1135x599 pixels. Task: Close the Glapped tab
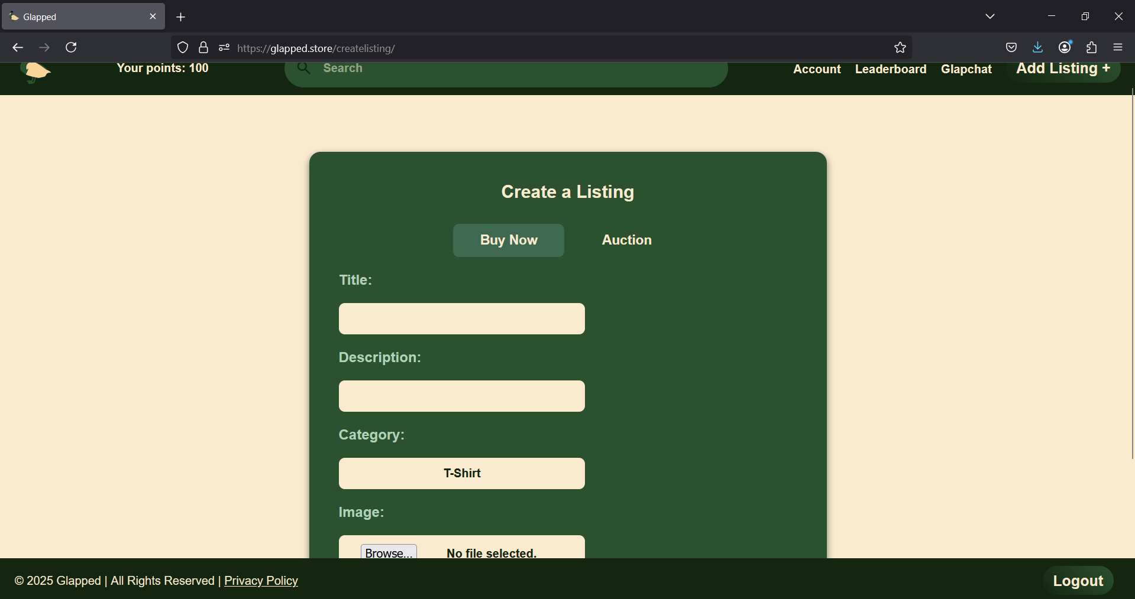coord(153,17)
